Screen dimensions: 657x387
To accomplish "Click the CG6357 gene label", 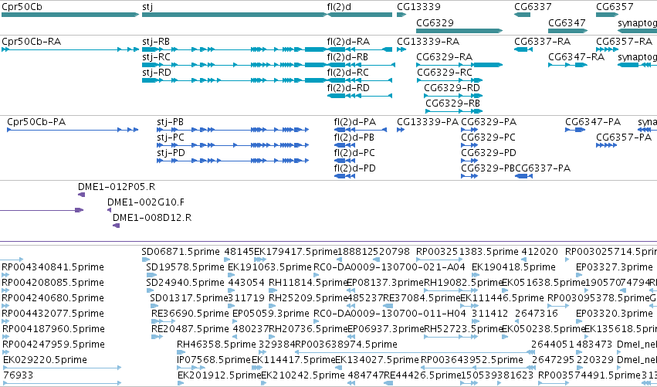I will 615,7.
